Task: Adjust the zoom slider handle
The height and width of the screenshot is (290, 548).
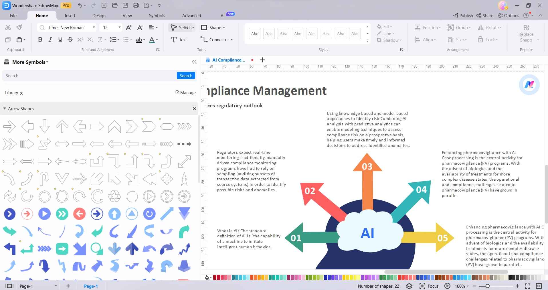Action: coord(488,286)
